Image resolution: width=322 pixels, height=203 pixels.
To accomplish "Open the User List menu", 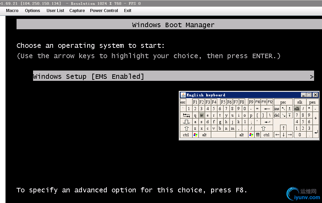I will (x=55, y=10).
